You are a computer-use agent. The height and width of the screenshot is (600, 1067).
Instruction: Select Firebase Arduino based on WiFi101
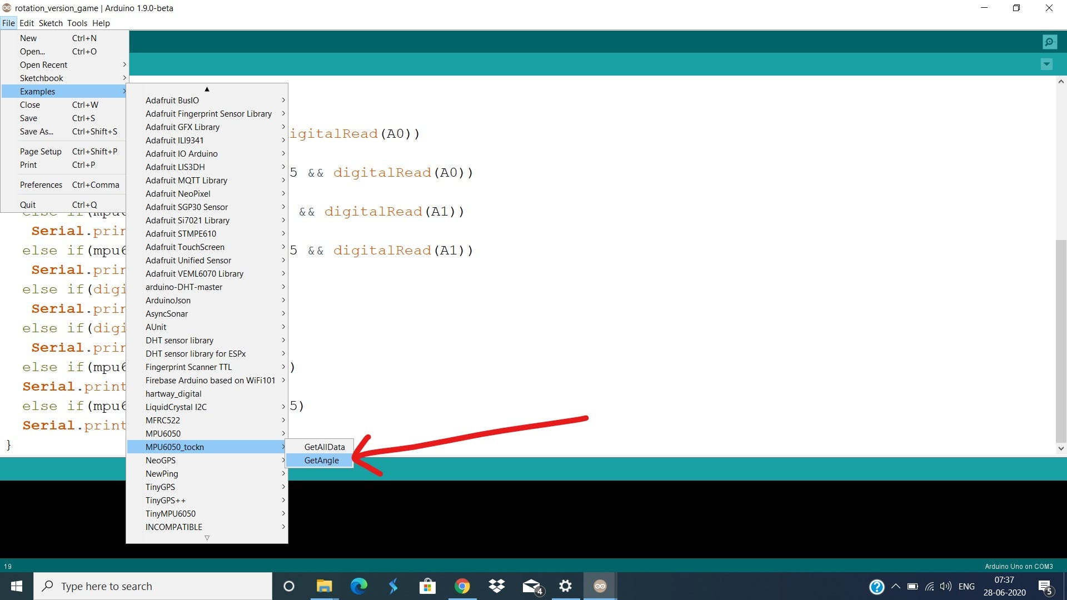point(210,379)
